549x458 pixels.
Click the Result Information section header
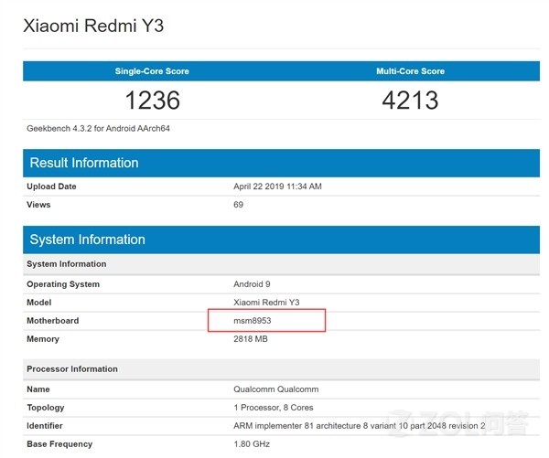(x=84, y=163)
